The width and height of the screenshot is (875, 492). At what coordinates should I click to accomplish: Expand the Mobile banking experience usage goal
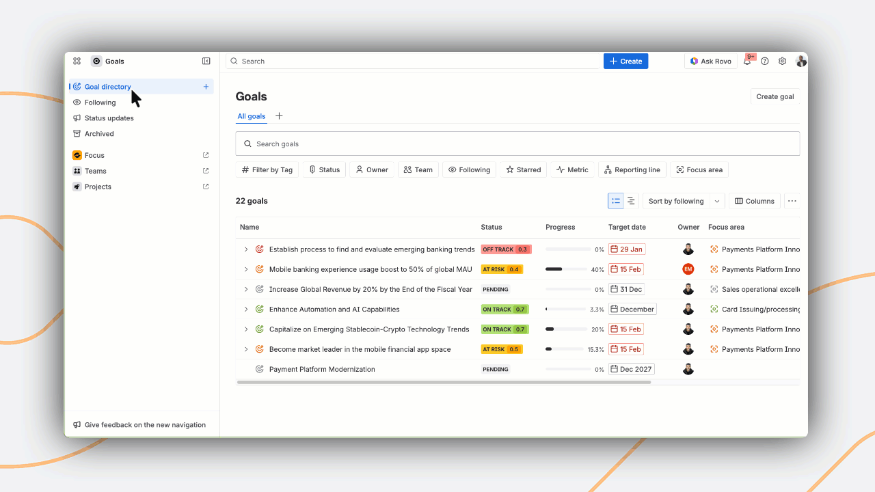click(246, 269)
